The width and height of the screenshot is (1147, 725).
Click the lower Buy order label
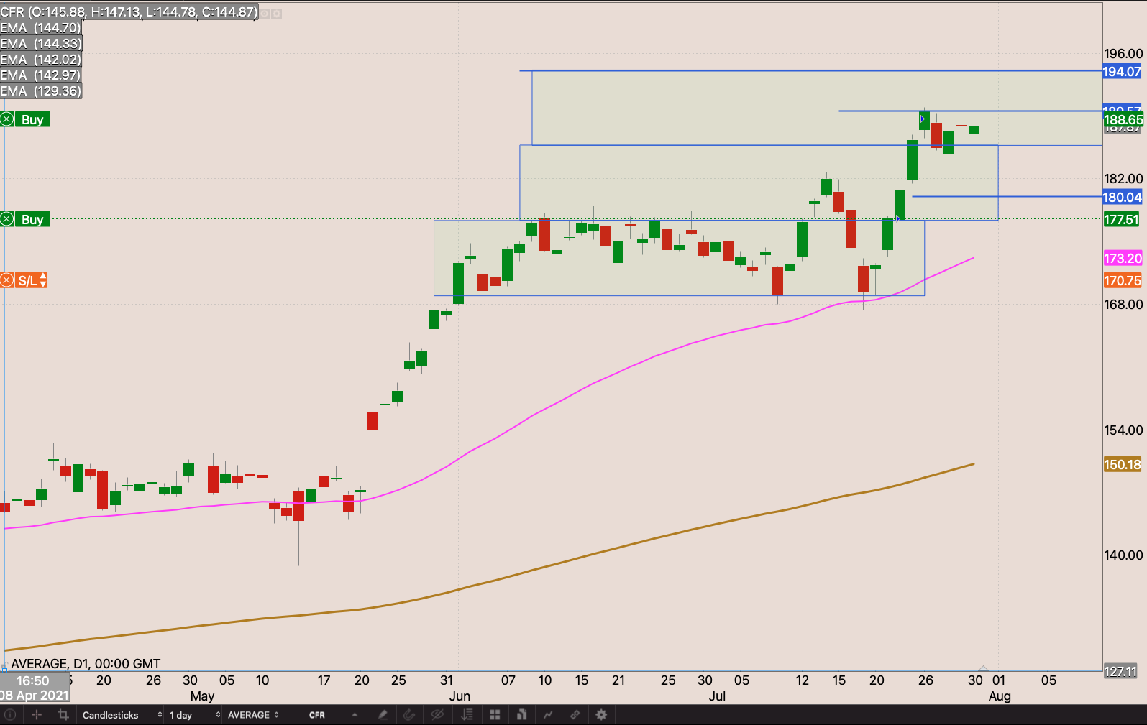(x=32, y=220)
